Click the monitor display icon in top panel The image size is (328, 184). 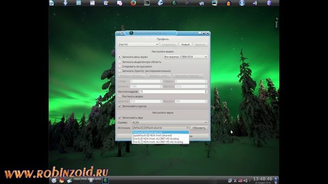(215, 3)
